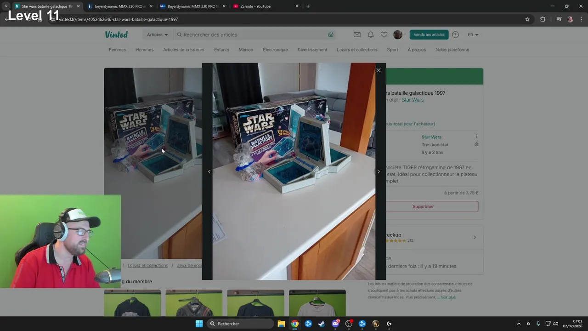The width and height of the screenshot is (588, 331).
Task: Open the Chrome media controls icon
Action: 559,19
